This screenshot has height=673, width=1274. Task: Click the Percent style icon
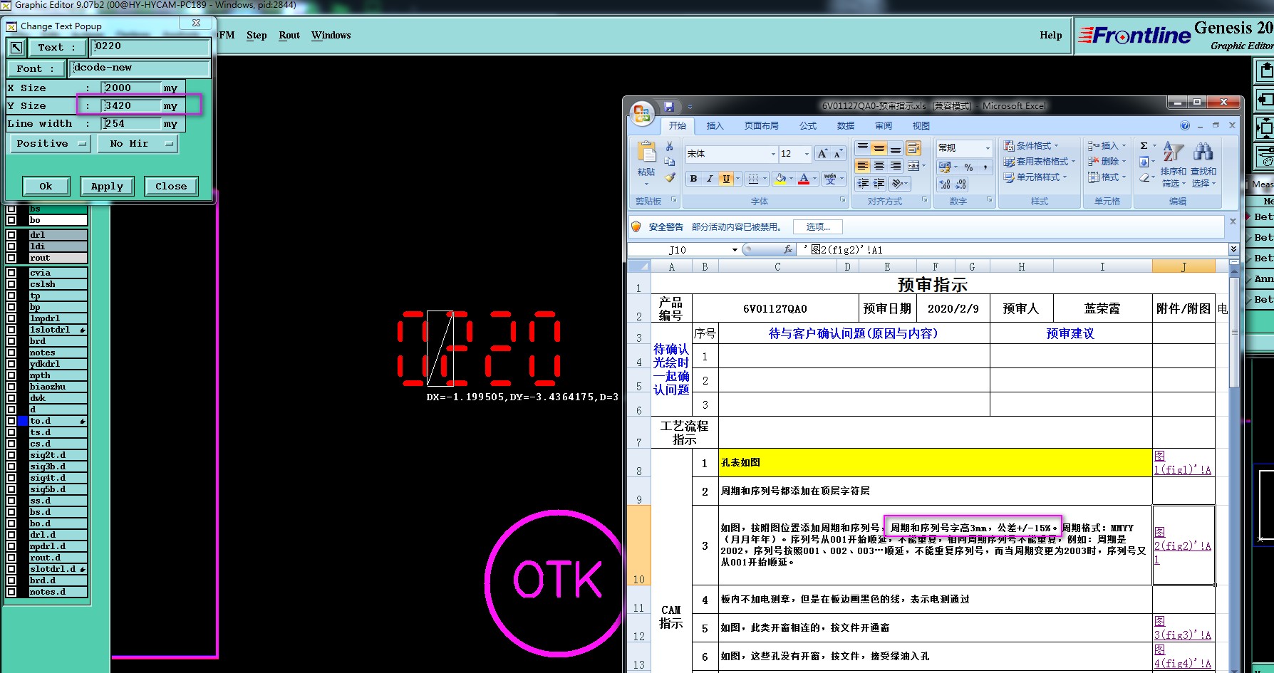point(968,167)
